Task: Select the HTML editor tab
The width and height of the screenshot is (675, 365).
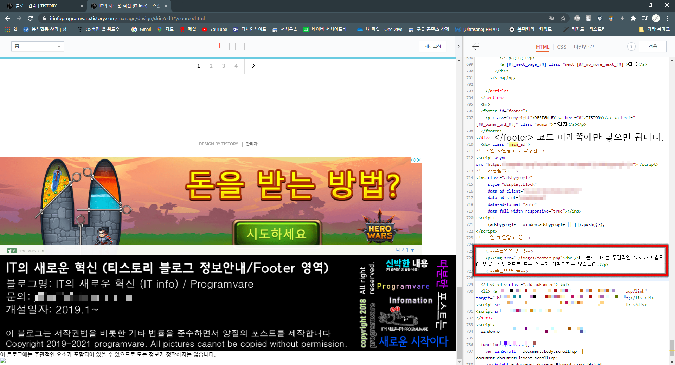Action: coord(542,47)
